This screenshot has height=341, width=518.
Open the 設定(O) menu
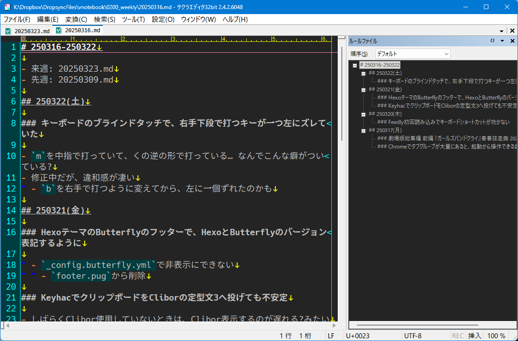coord(163,20)
